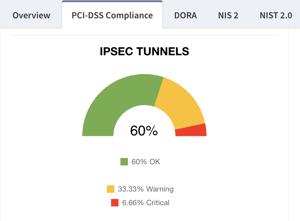Click the gray strip at the far right
The width and height of the screenshot is (300, 221).
point(295,124)
